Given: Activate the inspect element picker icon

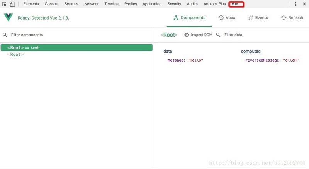Looking at the screenshot, I should click(x=4, y=4).
